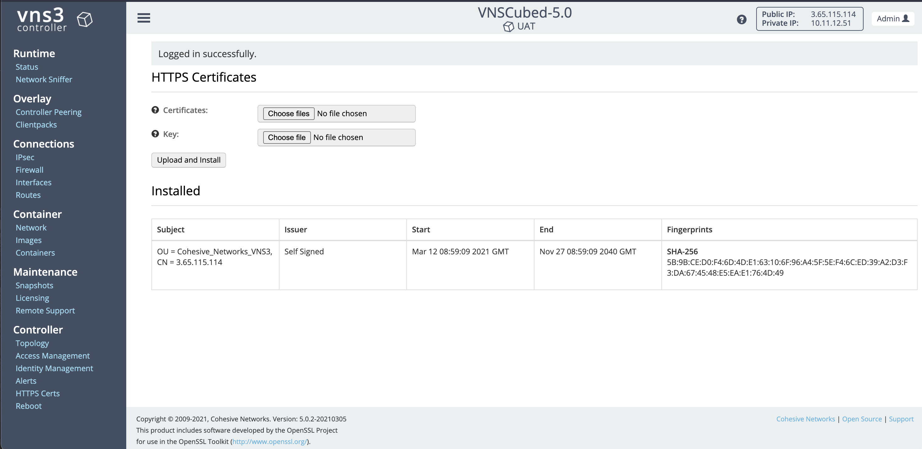Click the help icon beside Certificates label
Screen dimensions: 922x449
click(155, 110)
